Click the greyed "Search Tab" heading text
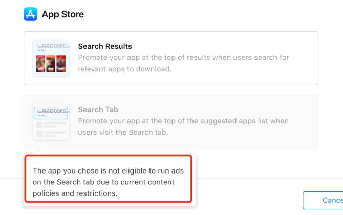This screenshot has width=343, height=215. pos(98,110)
